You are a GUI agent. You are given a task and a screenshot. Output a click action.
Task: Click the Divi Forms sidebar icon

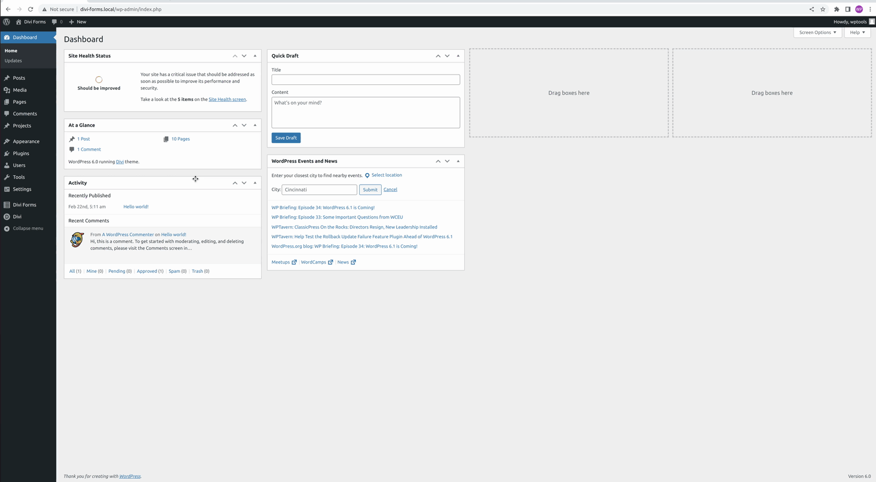click(7, 205)
